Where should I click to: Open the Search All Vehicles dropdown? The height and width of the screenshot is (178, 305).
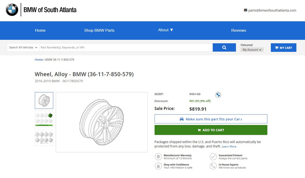pyautogui.click(x=23, y=47)
